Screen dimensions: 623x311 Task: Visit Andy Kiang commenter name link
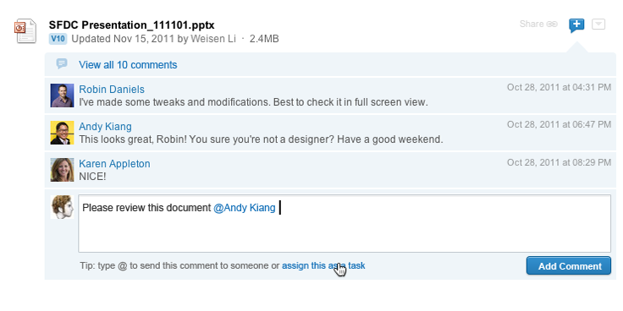[x=105, y=127]
